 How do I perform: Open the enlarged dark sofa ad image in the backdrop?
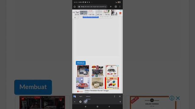coord(42,102)
